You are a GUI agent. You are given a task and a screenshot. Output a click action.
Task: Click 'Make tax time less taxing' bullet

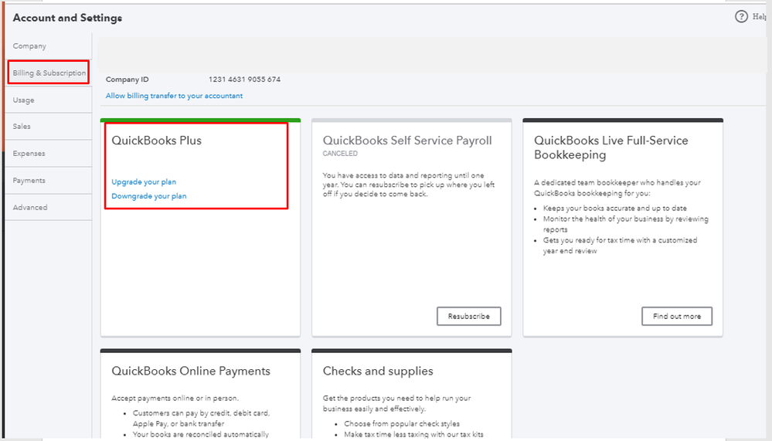coord(413,435)
